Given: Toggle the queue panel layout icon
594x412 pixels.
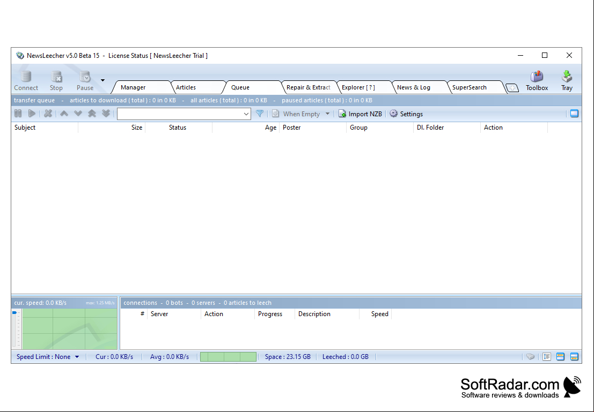Looking at the screenshot, I should (x=574, y=114).
